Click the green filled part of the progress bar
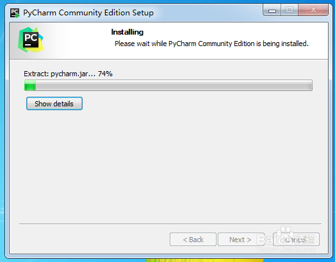The width and height of the screenshot is (335, 262). tap(30, 85)
